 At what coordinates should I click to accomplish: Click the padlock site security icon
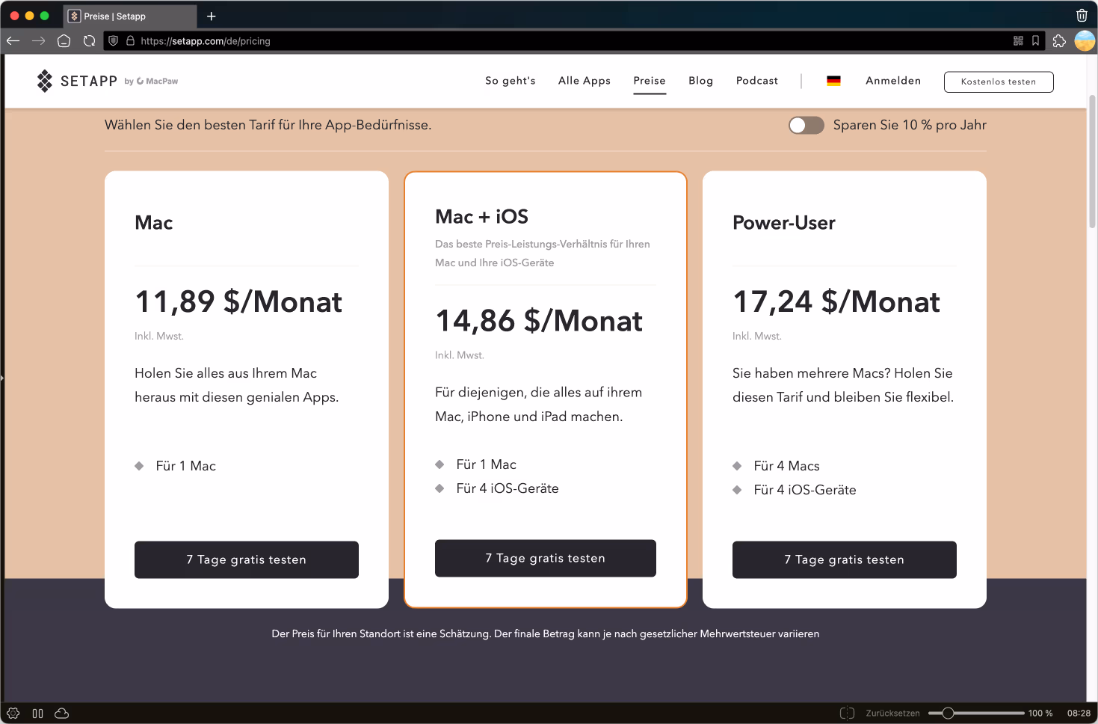click(130, 41)
